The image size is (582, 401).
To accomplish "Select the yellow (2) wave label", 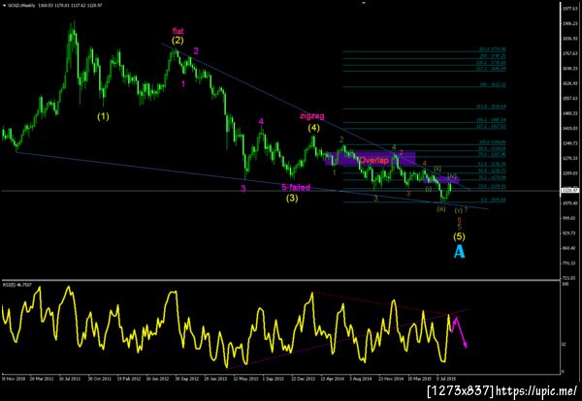I will pyautogui.click(x=178, y=41).
